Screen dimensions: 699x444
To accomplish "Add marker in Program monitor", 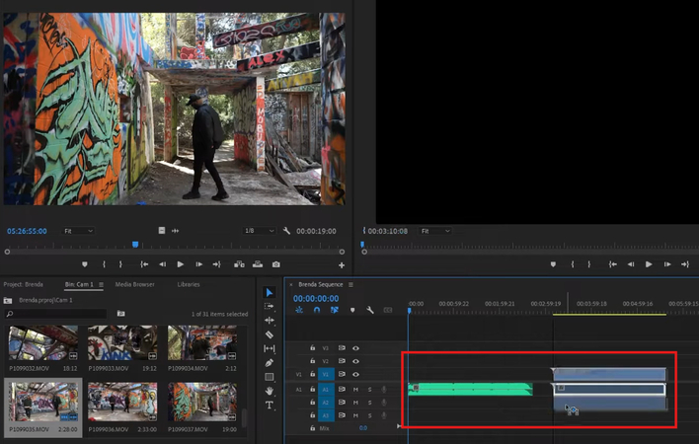I will click(553, 264).
